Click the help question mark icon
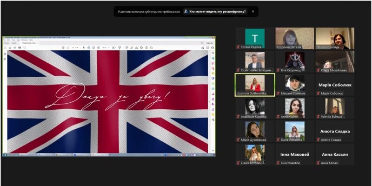372x186 pixels. [x=202, y=43]
